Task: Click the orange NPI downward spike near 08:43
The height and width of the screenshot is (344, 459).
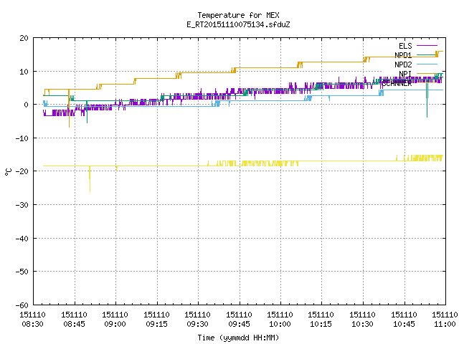Action: tap(69, 108)
